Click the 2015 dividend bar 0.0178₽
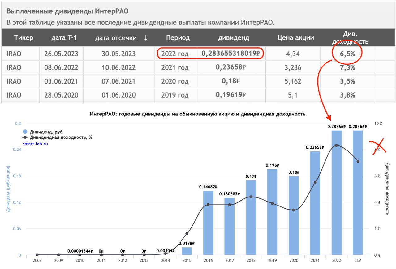396x269 pixels. pos(187,251)
